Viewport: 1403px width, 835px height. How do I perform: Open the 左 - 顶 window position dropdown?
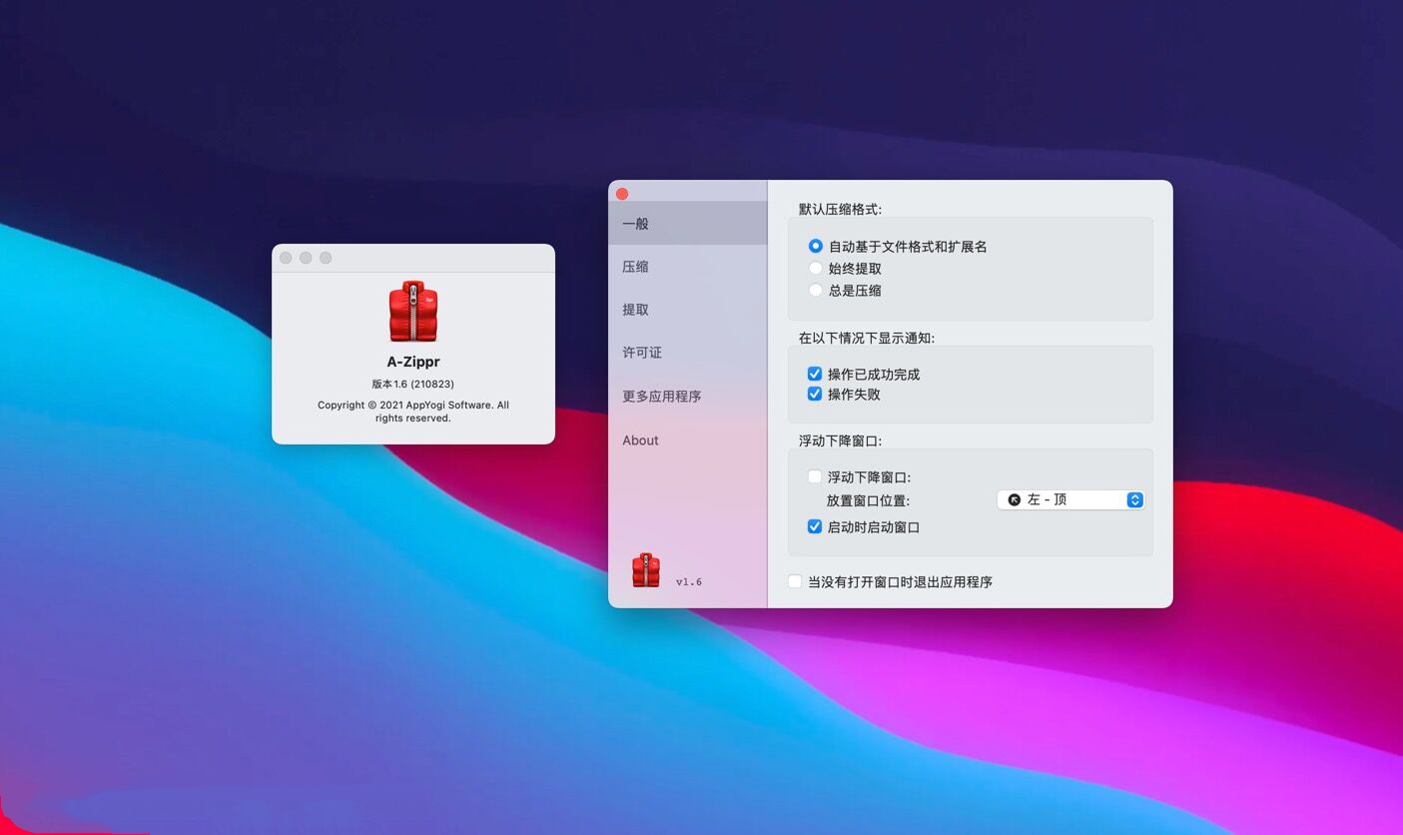[x=1070, y=499]
